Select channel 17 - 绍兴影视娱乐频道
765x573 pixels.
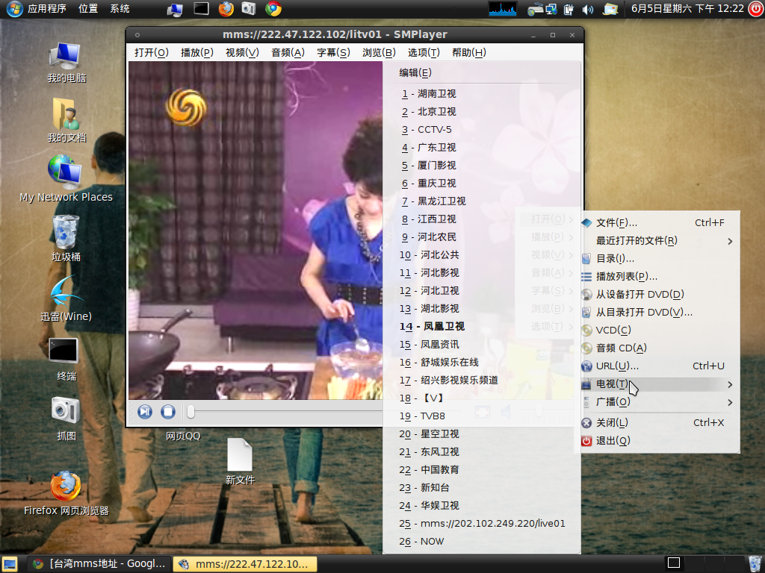482,380
